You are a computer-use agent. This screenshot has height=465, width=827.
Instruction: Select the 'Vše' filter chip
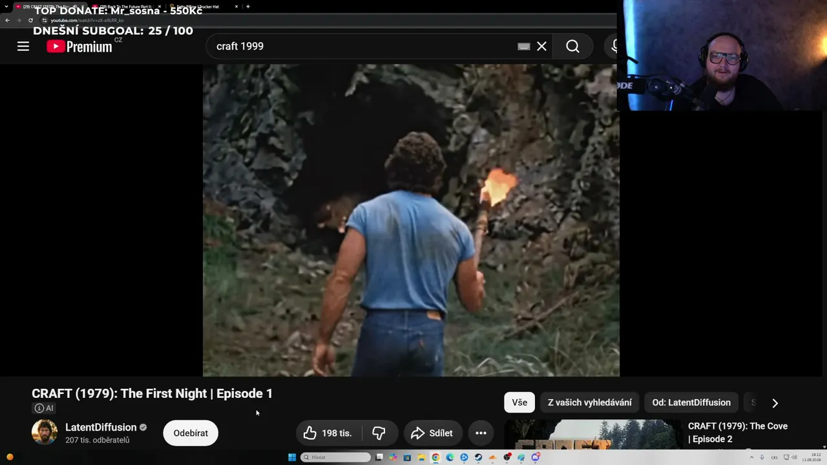tap(519, 402)
